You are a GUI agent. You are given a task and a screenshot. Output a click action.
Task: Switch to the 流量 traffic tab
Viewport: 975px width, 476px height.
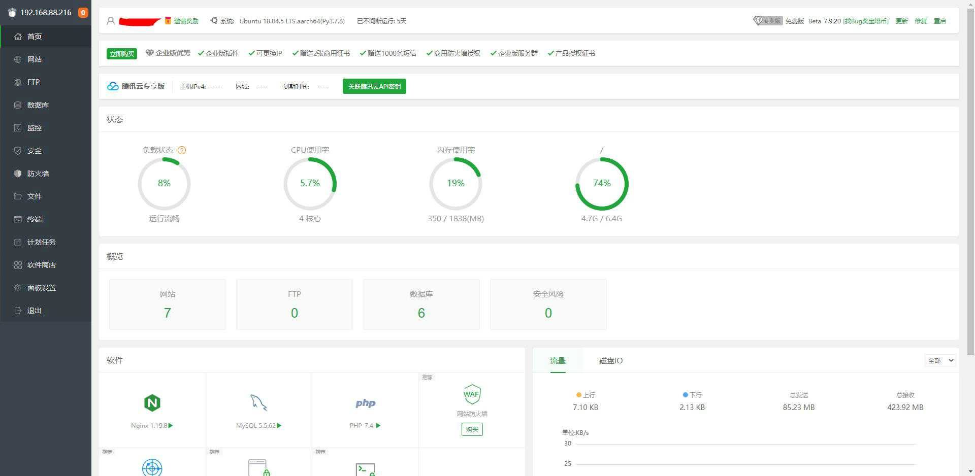(x=558, y=360)
